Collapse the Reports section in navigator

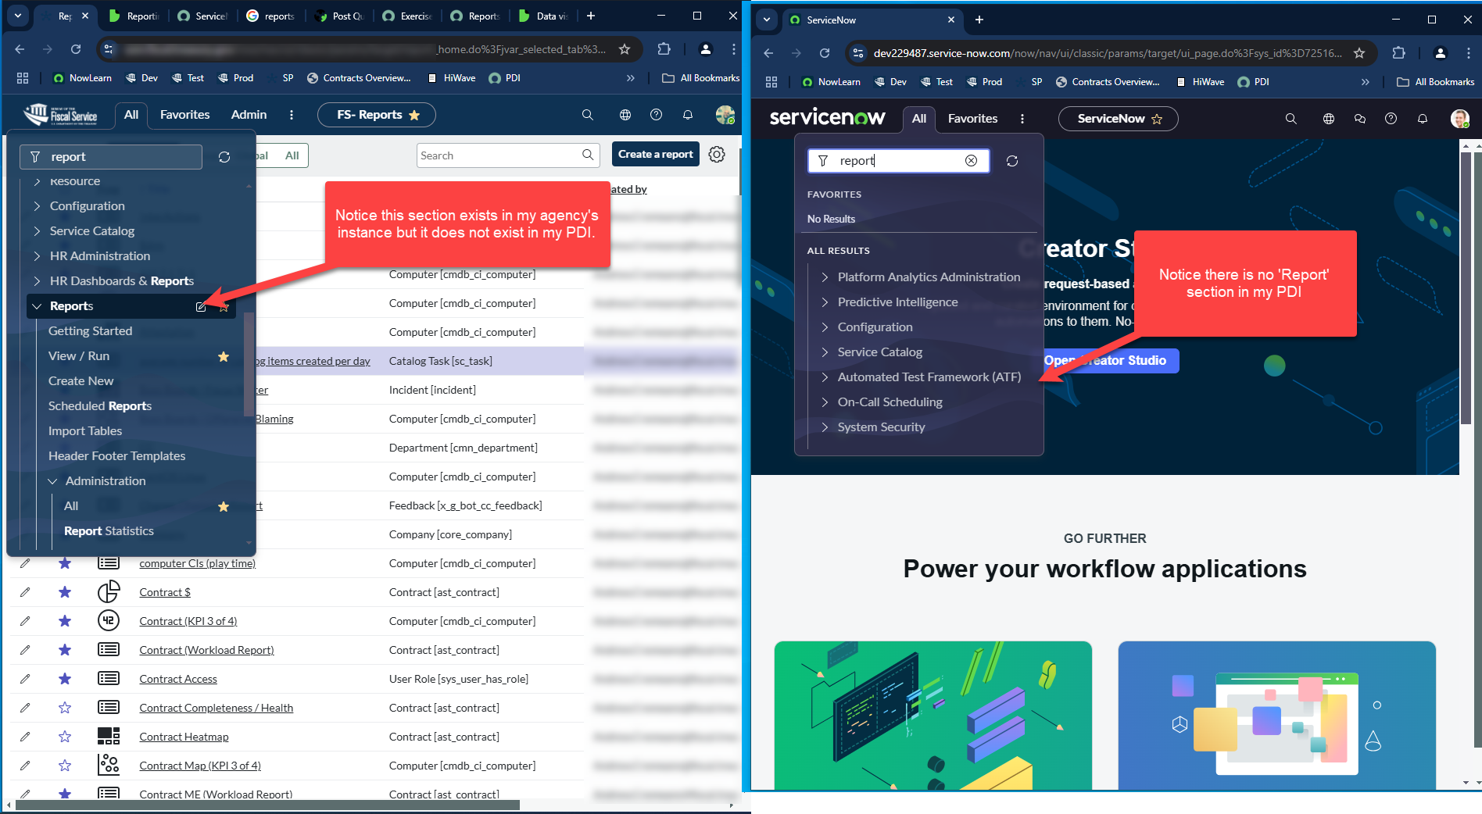(x=37, y=306)
